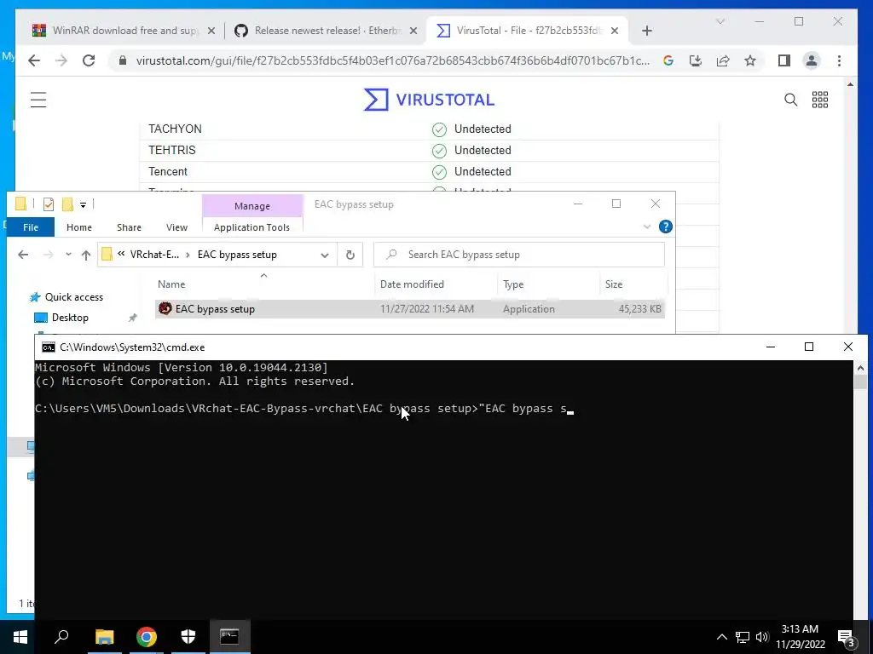Click the VirusTotal search icon
The height and width of the screenshot is (654, 873).
coord(790,100)
